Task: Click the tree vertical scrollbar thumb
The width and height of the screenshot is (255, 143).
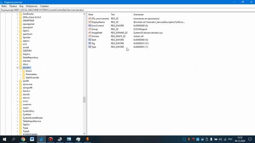Action: coord(84,100)
